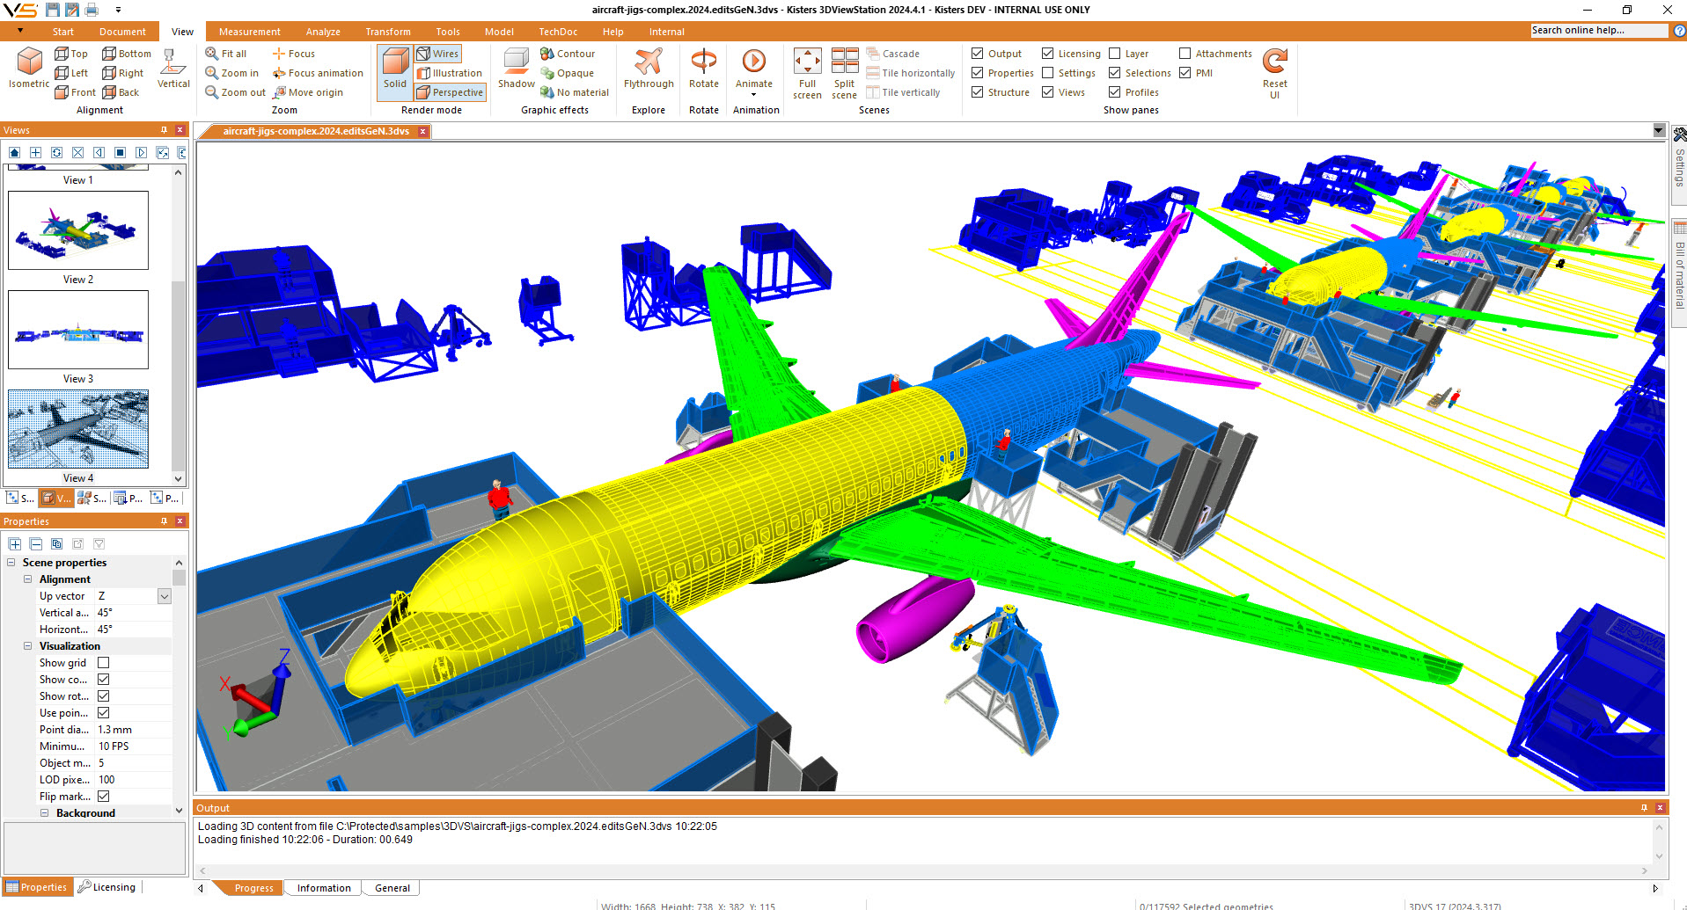This screenshot has height=910, width=1687.
Task: Enable Attachments pane checkbox
Action: (1185, 54)
